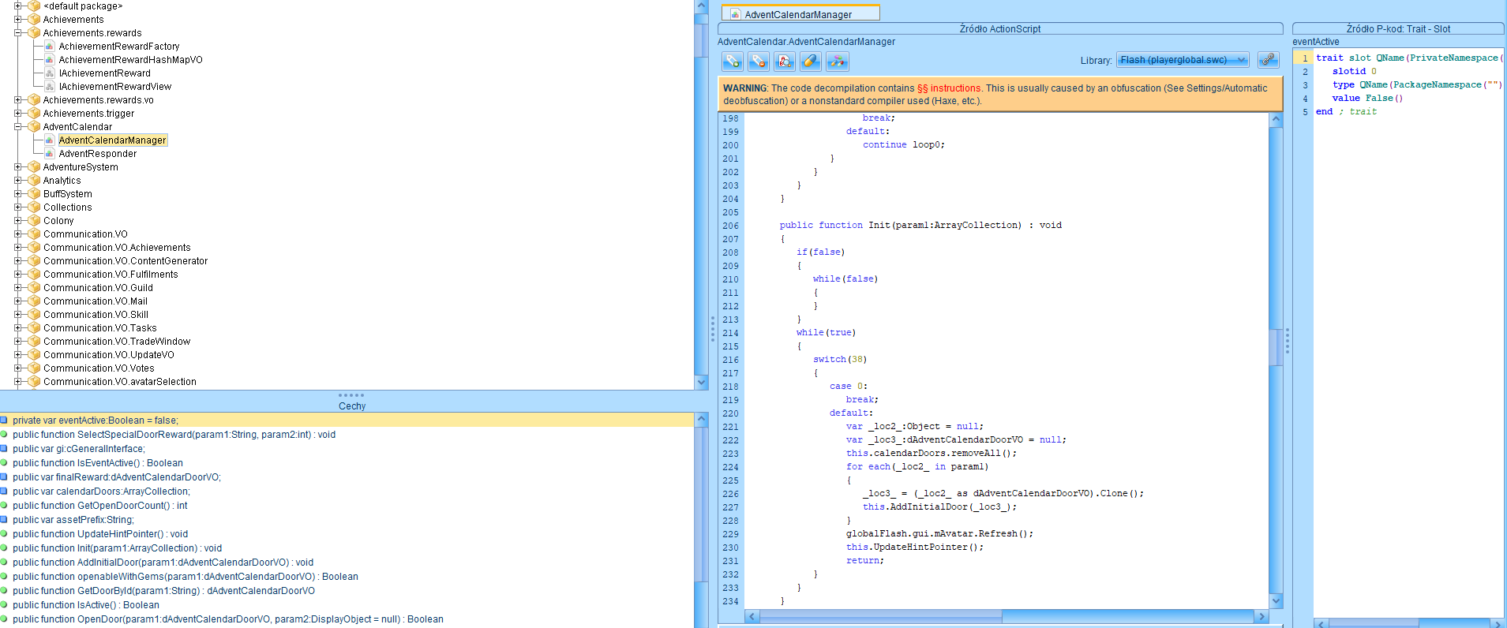Click the single pill deobfuscation icon
Screen dimensions: 1507x628
[811, 61]
